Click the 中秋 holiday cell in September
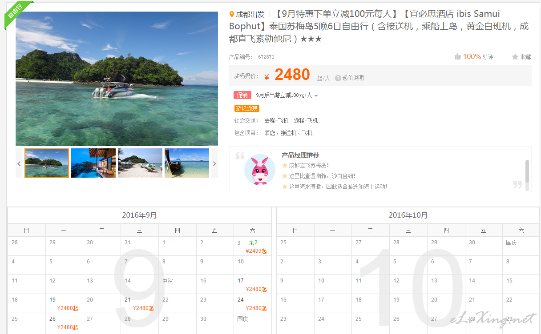The height and width of the screenshot is (334, 541). point(177,284)
